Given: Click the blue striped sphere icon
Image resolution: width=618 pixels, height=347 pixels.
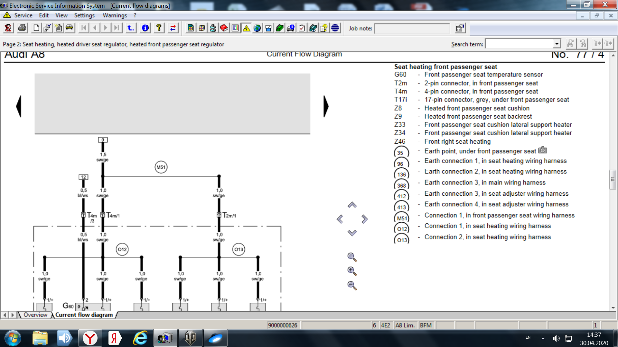Looking at the screenshot, I should pyautogui.click(x=335, y=28).
